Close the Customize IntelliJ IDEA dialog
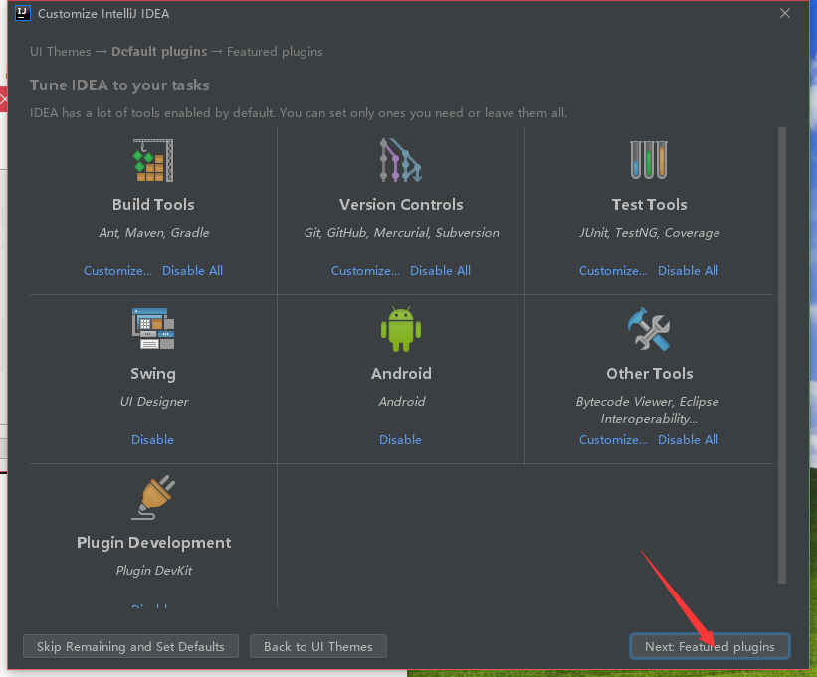This screenshot has width=817, height=677. (x=785, y=13)
